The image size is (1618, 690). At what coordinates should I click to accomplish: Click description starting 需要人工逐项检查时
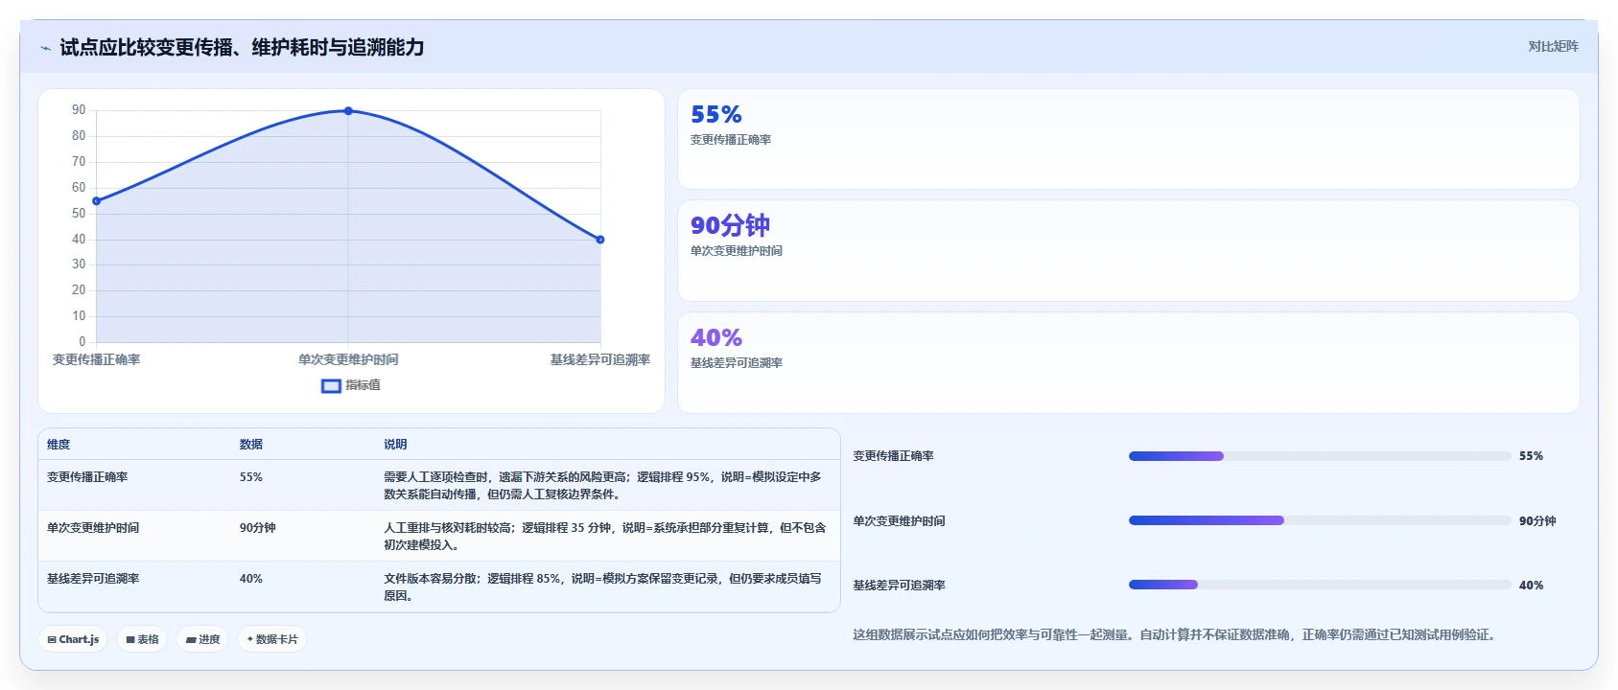pos(603,486)
